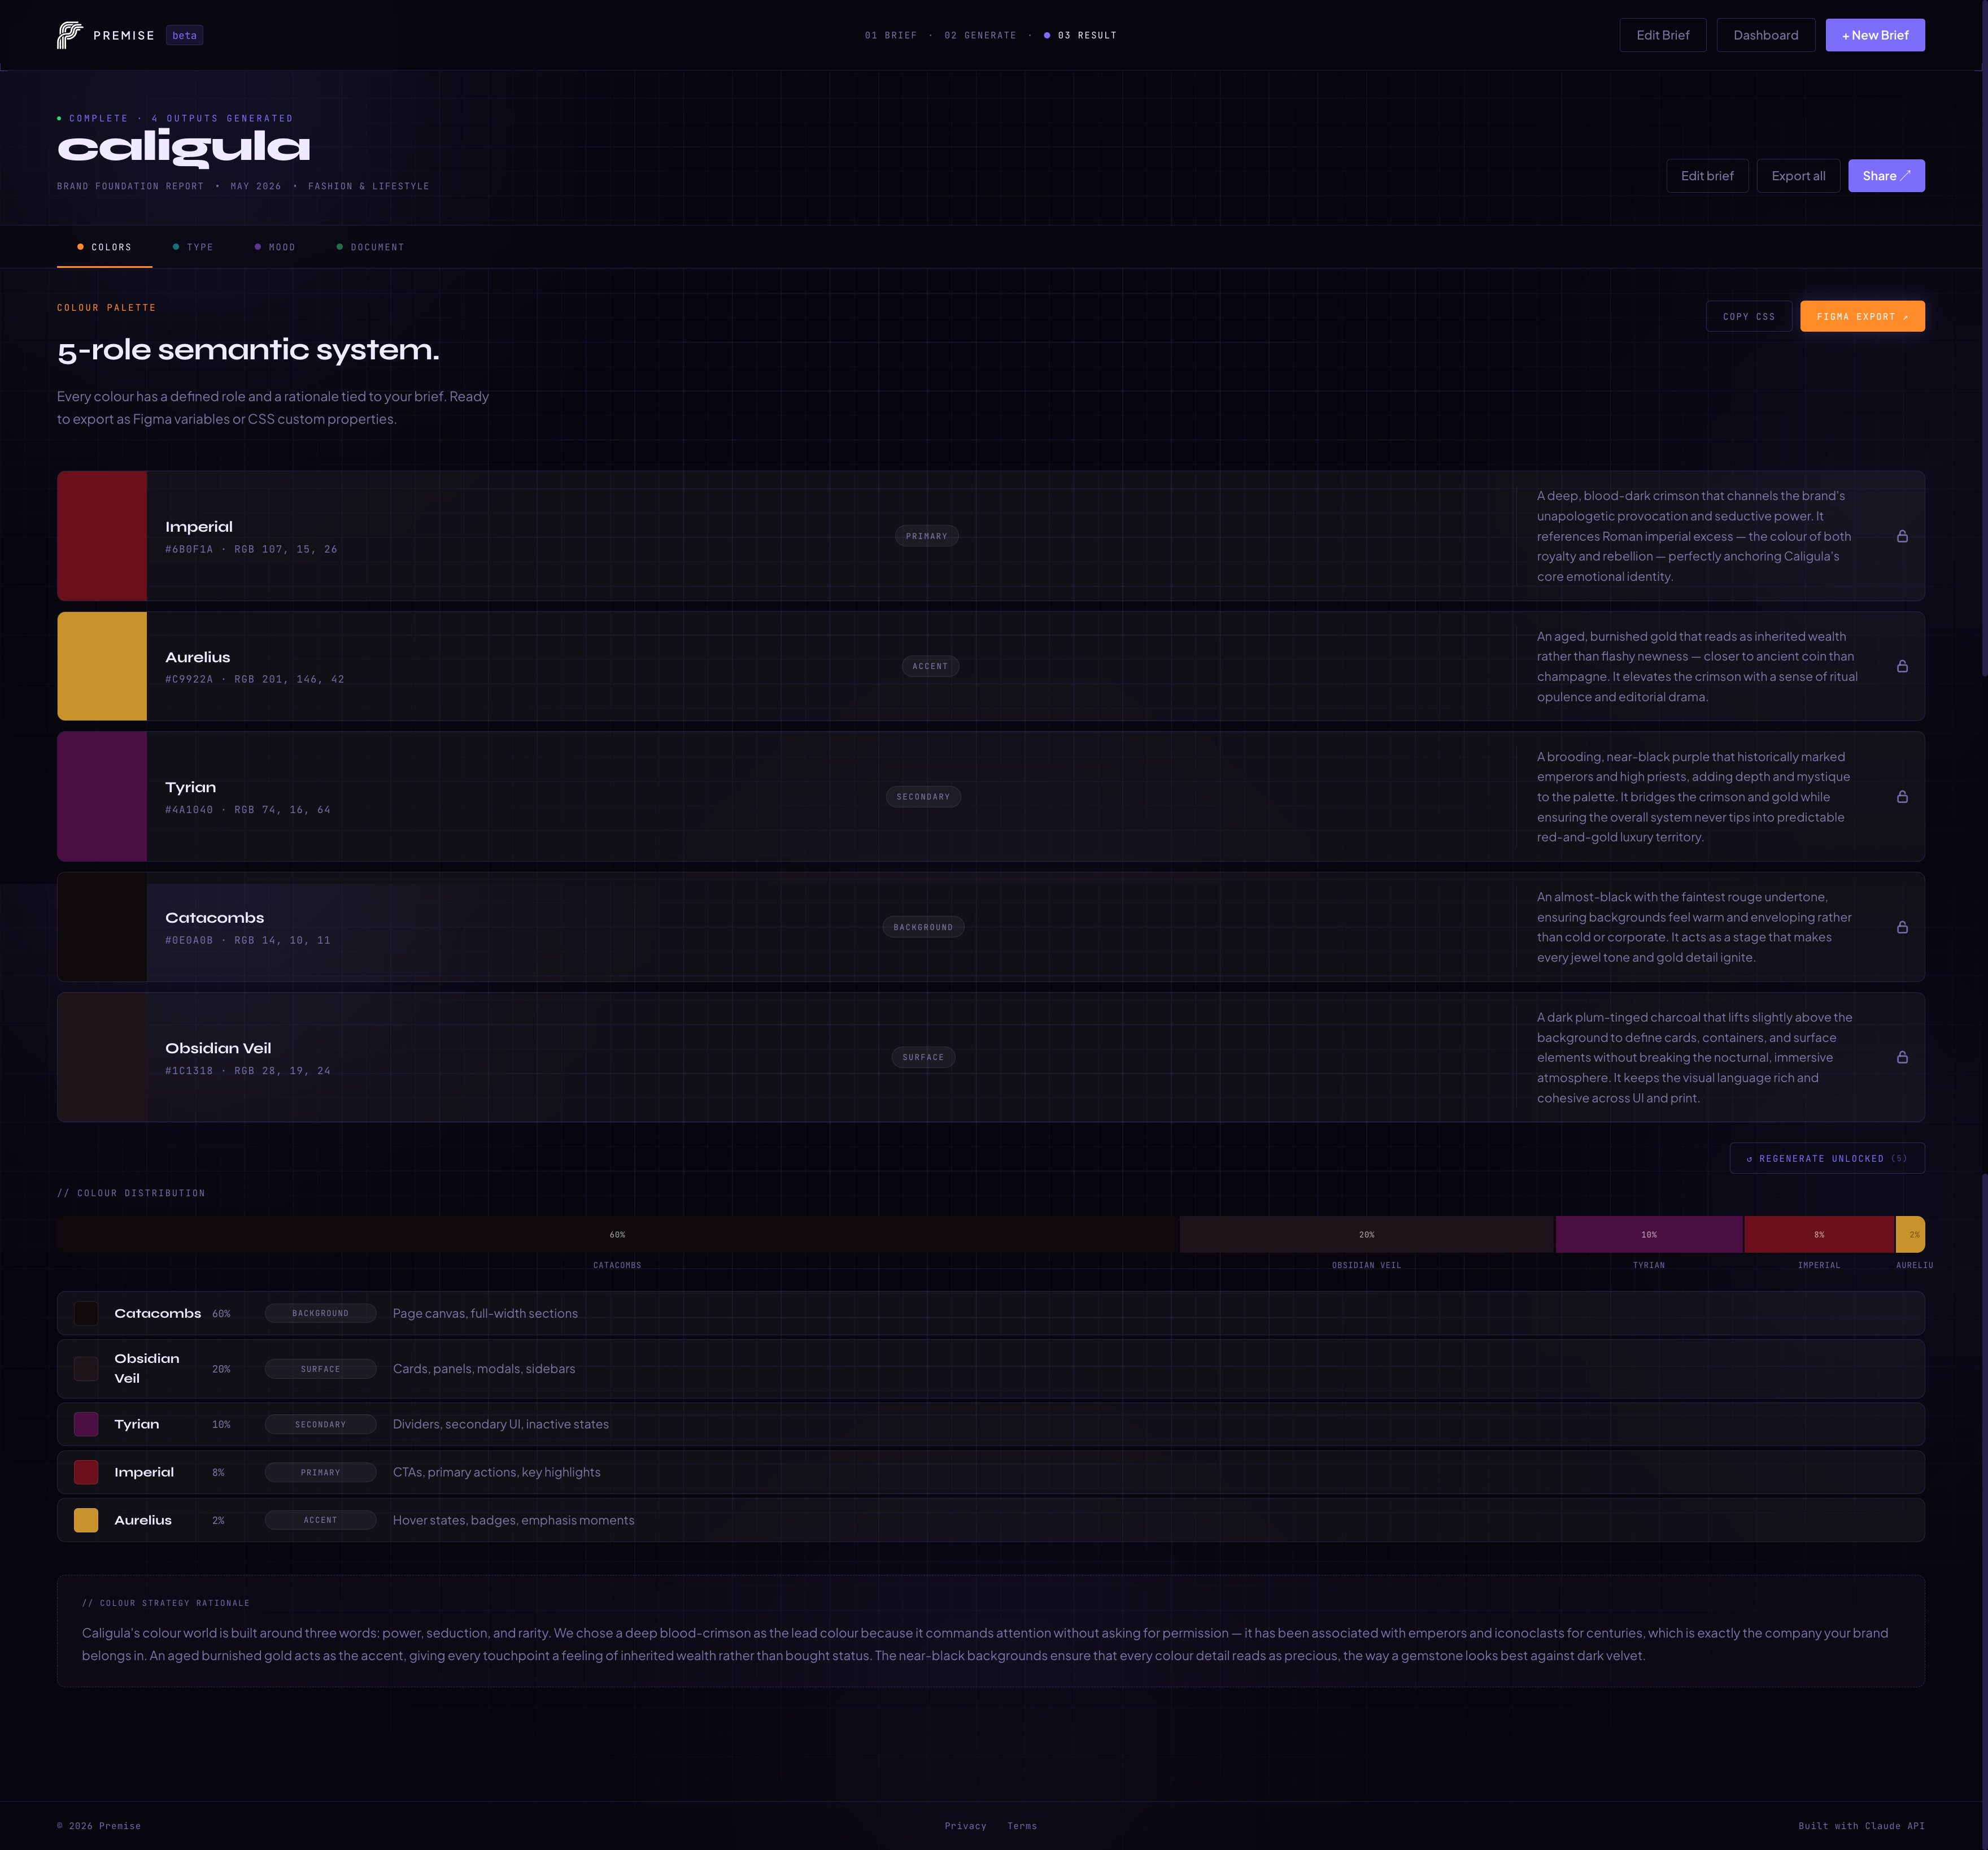This screenshot has width=1988, height=1850.
Task: Click the small Tyrian swatch in distribution list
Action: (86, 1425)
